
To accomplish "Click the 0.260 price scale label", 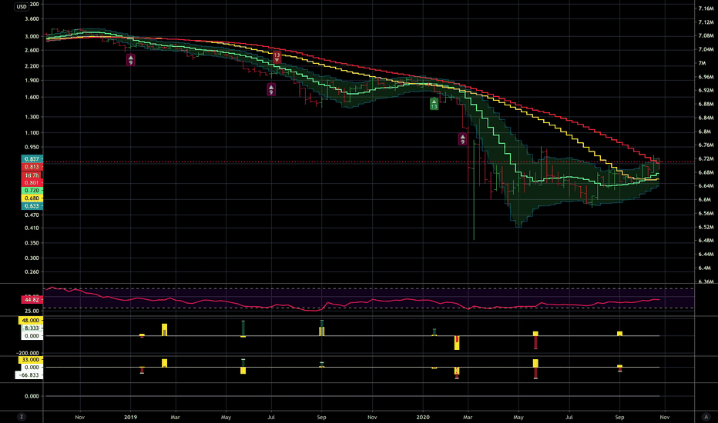I will [x=32, y=271].
